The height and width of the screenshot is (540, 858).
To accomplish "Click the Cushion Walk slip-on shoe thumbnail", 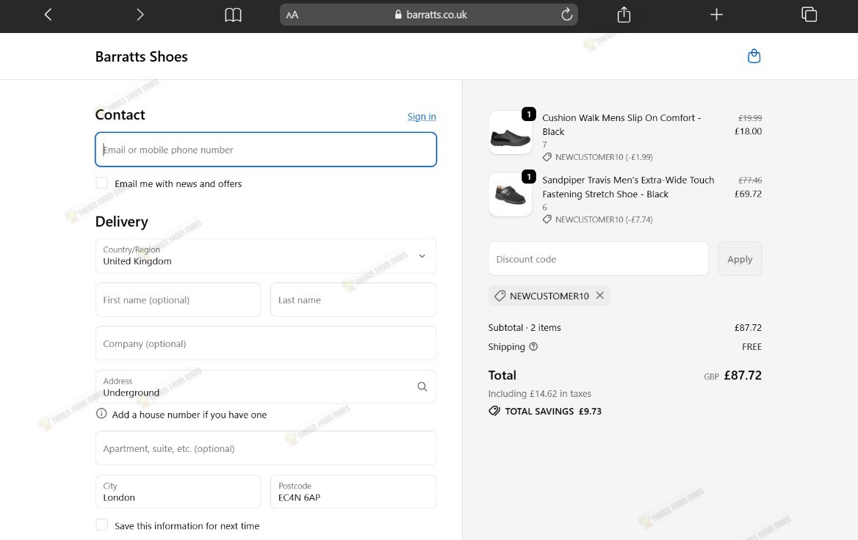I will tap(510, 133).
